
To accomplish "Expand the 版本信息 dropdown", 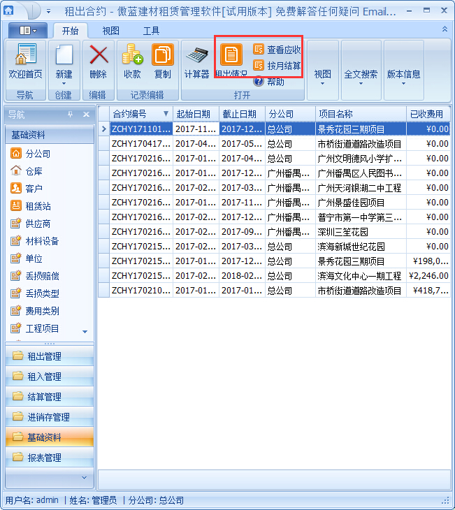I will click(x=403, y=78).
